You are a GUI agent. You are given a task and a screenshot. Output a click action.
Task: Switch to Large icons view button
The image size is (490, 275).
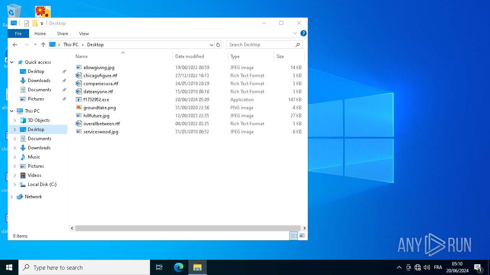(x=302, y=236)
